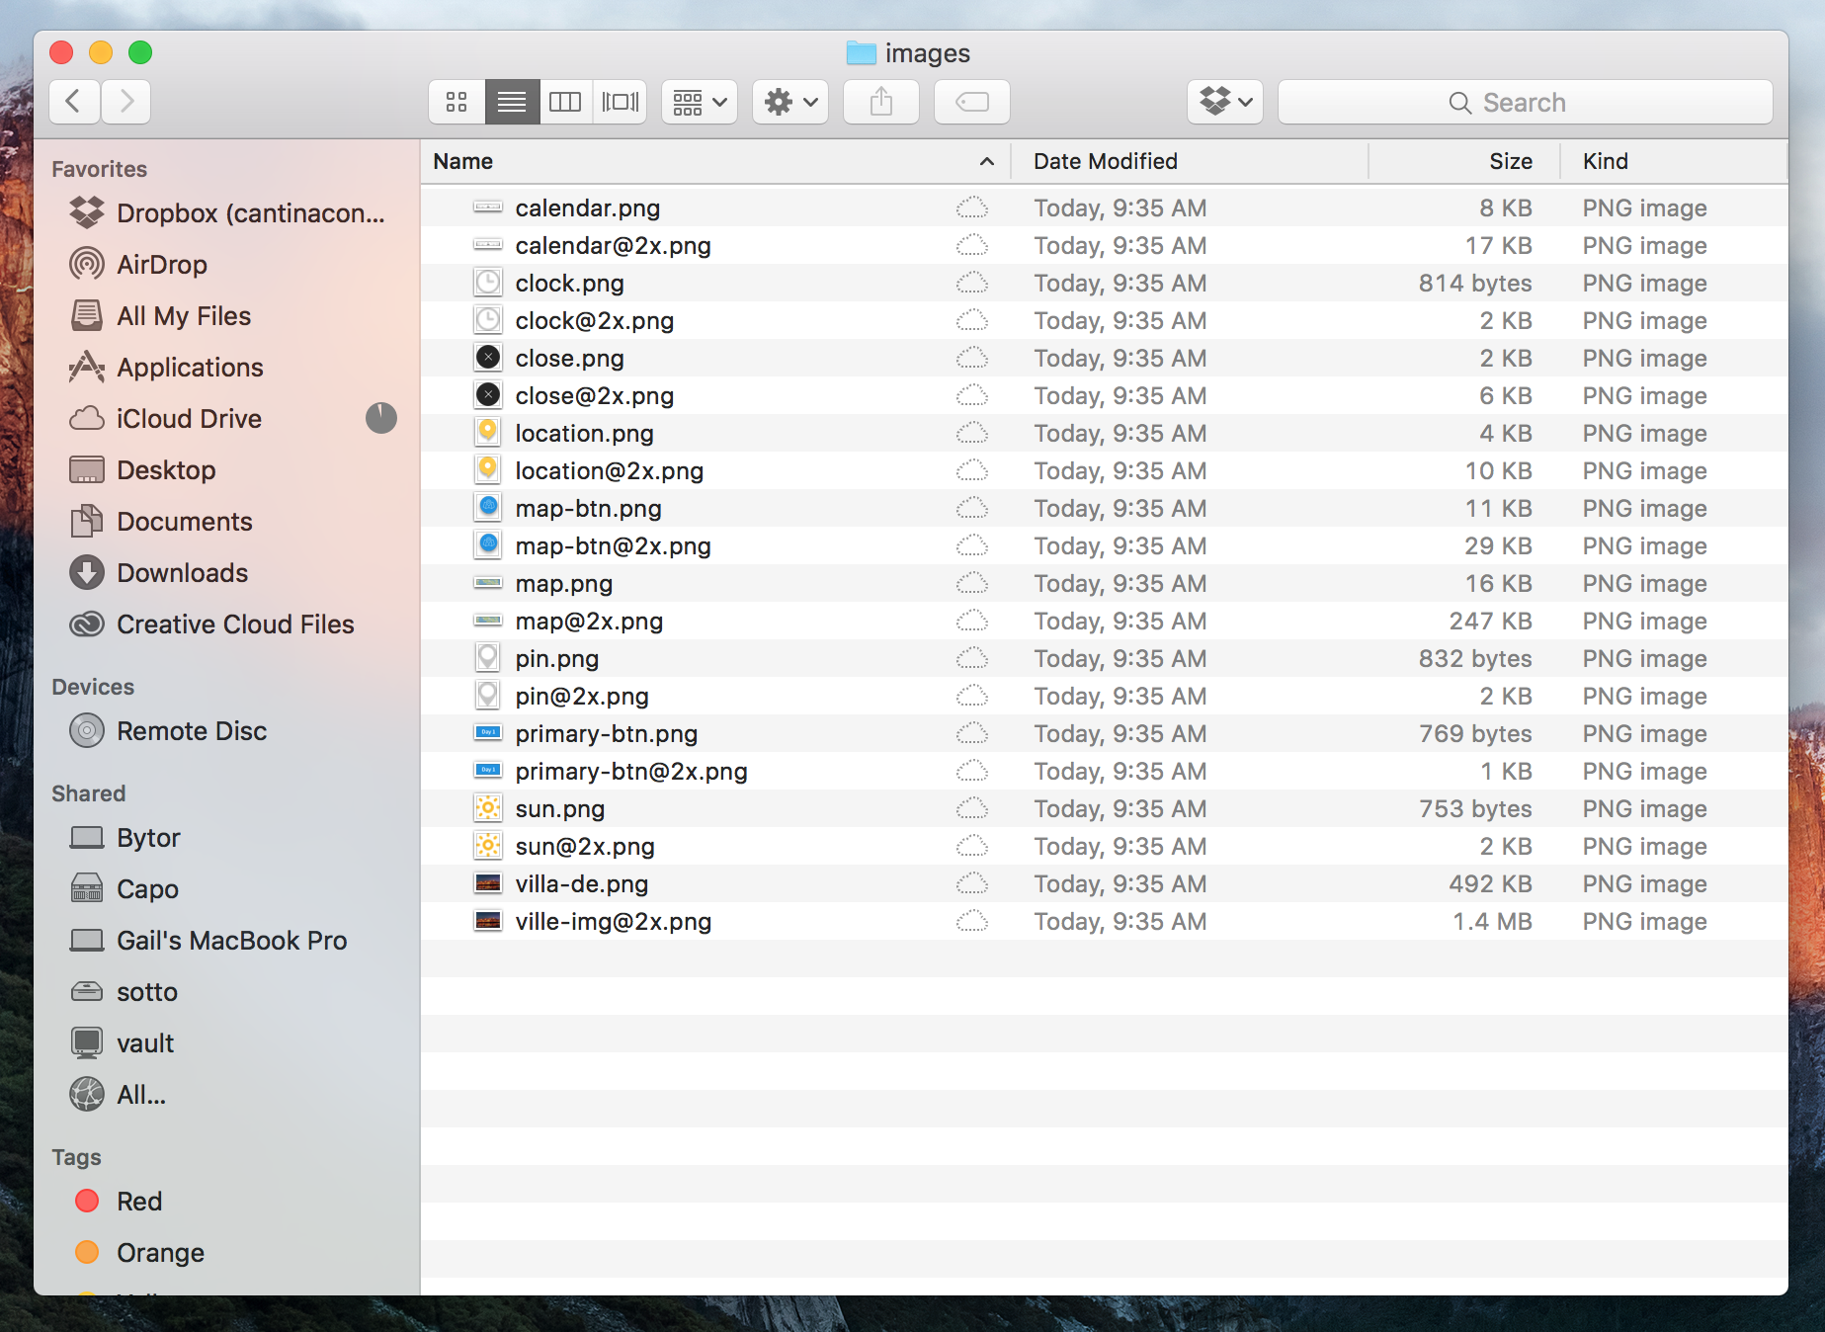The height and width of the screenshot is (1332, 1825).
Task: Download map@2x.png via its cloud icon
Action: pyautogui.click(x=972, y=621)
